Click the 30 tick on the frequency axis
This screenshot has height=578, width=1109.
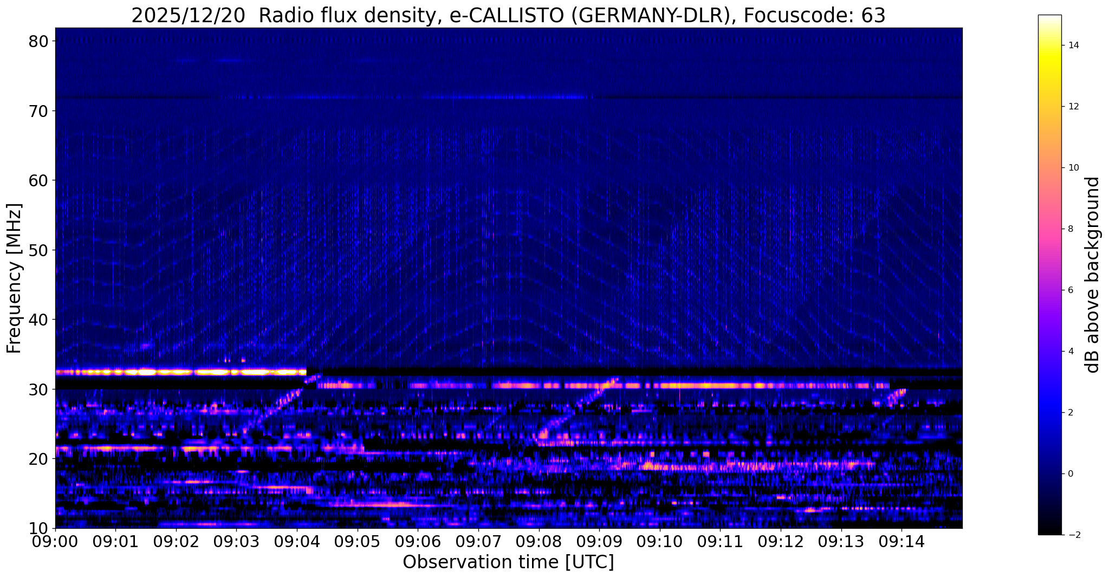pyautogui.click(x=39, y=389)
